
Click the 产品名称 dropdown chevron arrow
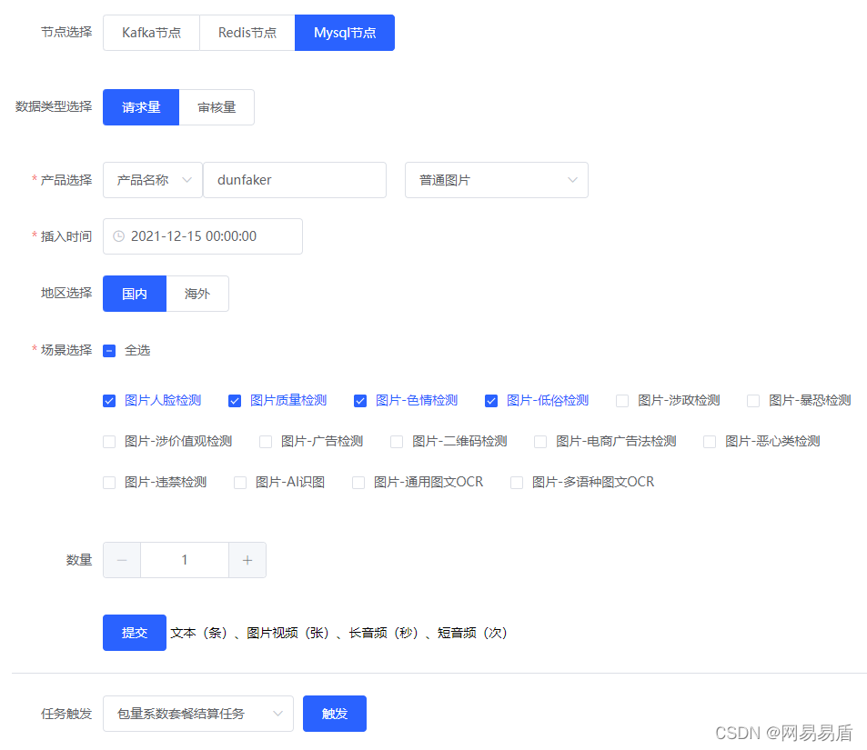pyautogui.click(x=187, y=180)
